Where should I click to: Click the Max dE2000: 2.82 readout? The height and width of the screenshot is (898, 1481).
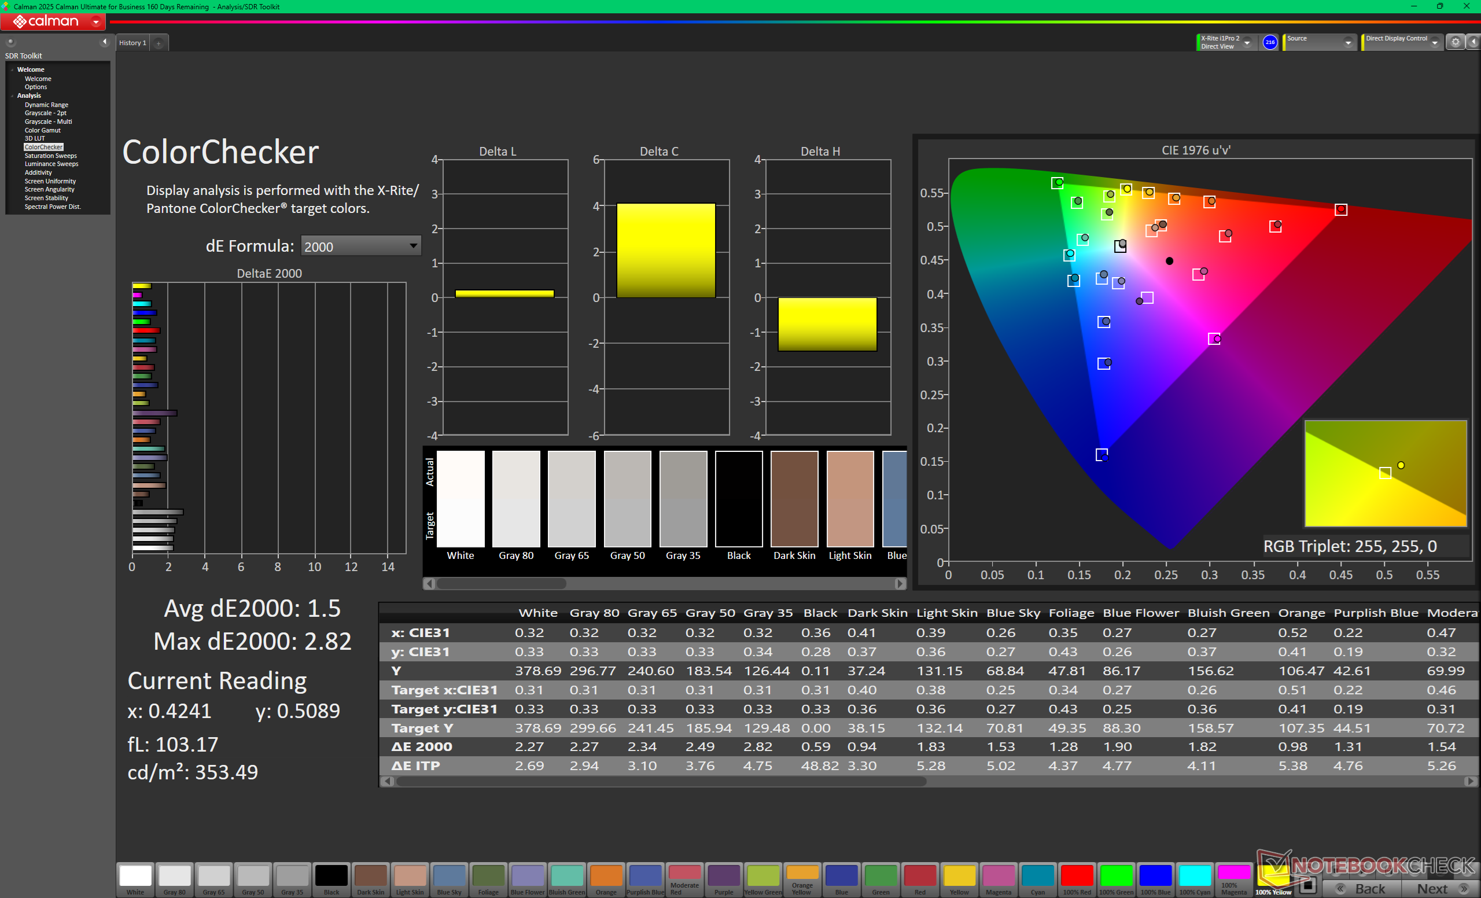[252, 641]
